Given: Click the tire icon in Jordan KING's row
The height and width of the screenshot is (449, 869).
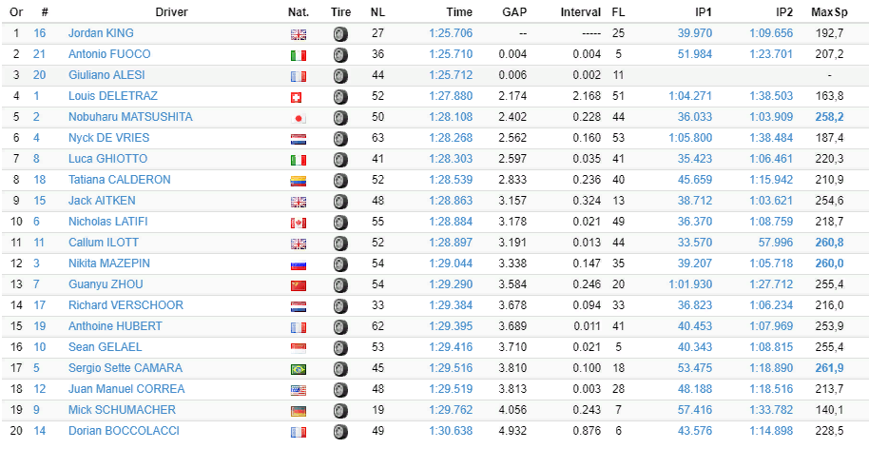Looking at the screenshot, I should tap(340, 34).
